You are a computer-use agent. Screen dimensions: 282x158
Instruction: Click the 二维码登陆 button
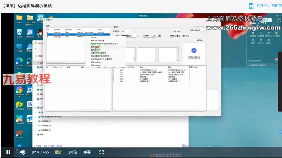(x=199, y=40)
